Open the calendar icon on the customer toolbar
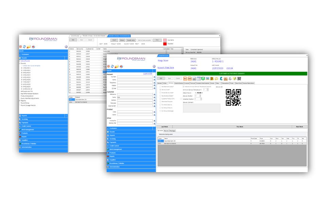The image size is (325, 202). (x=199, y=79)
